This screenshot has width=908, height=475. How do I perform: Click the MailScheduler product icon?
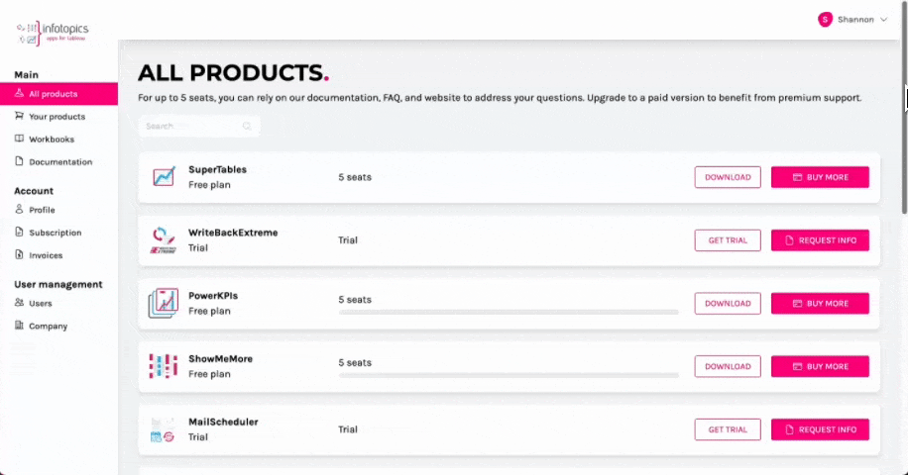click(x=163, y=429)
